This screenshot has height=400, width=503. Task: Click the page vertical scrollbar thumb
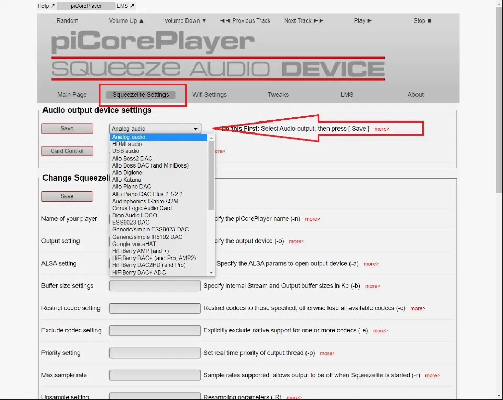pos(499,101)
